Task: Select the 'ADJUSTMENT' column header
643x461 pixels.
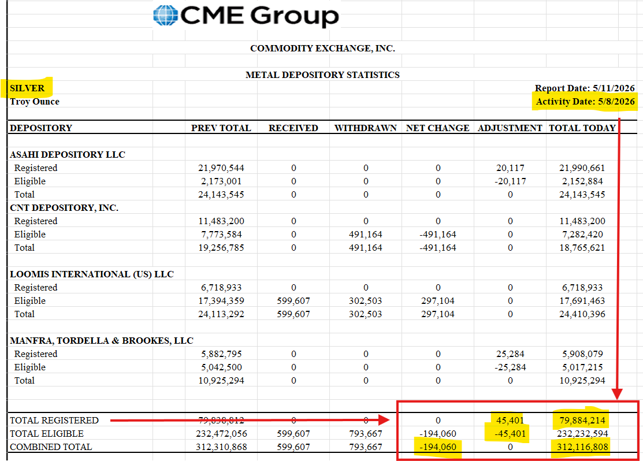Action: coord(510,128)
